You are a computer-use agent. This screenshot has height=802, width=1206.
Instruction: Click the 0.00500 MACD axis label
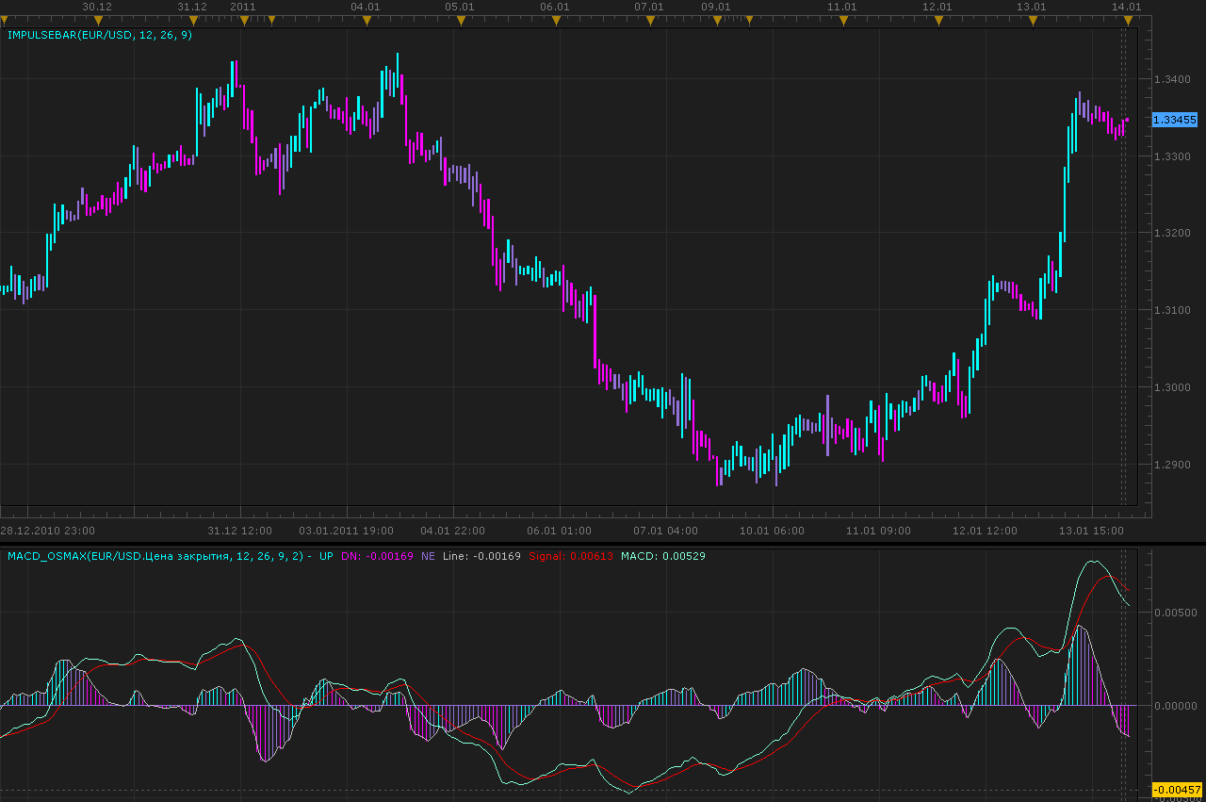click(x=1174, y=614)
